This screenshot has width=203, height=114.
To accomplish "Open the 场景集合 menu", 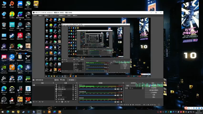I will click(x=62, y=15).
